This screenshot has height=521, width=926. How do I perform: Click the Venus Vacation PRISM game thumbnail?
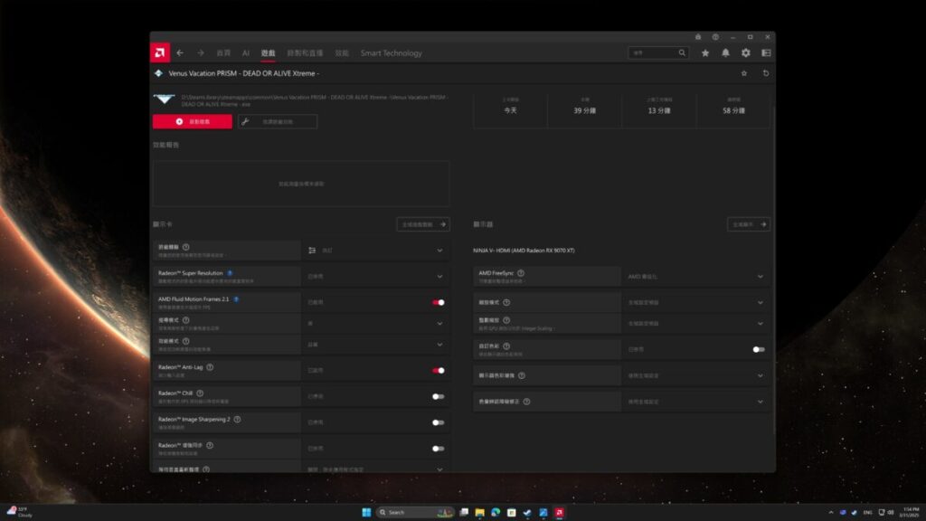[165, 99]
